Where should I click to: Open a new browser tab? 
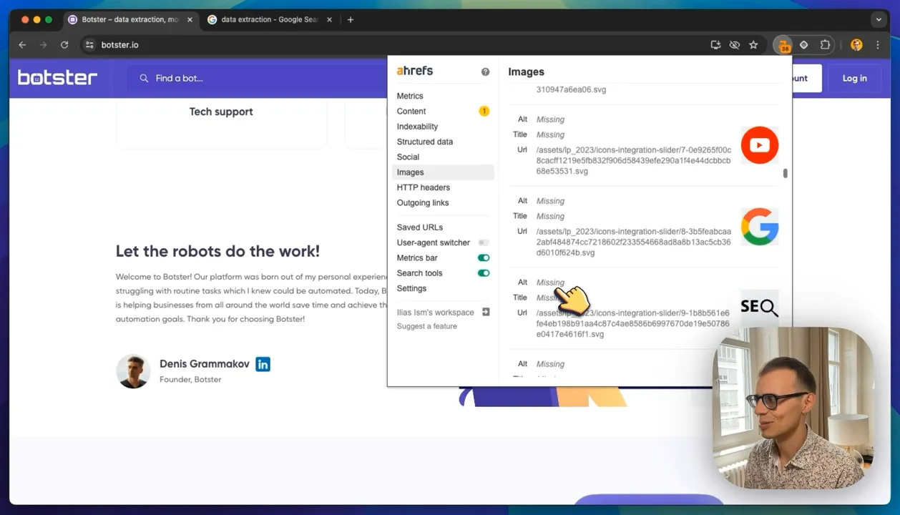point(351,19)
